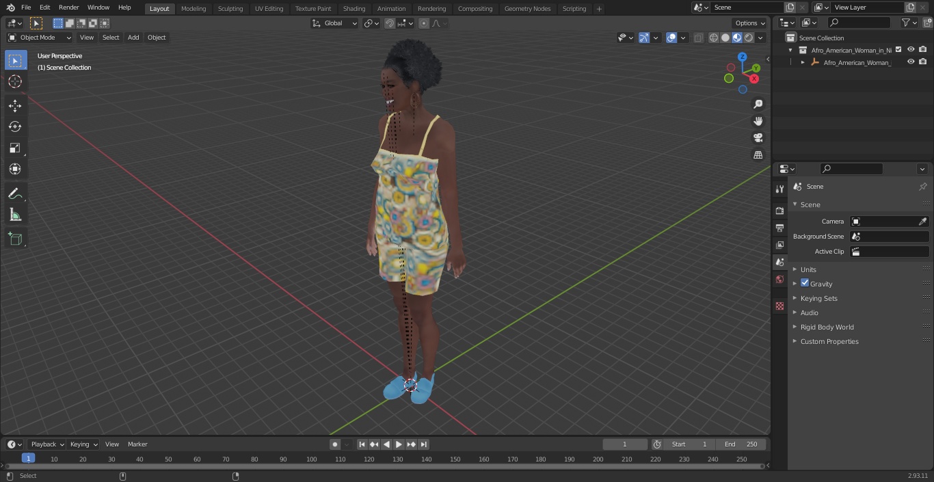This screenshot has width=934, height=482.
Task: Open the Object Mode dropdown
Action: 40,38
